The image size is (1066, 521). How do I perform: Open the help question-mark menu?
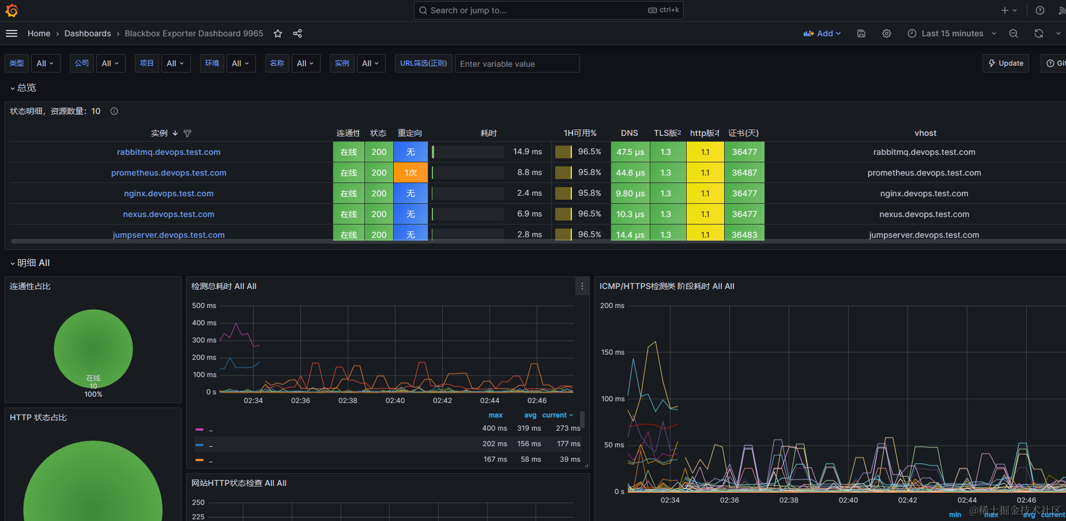coord(1040,10)
